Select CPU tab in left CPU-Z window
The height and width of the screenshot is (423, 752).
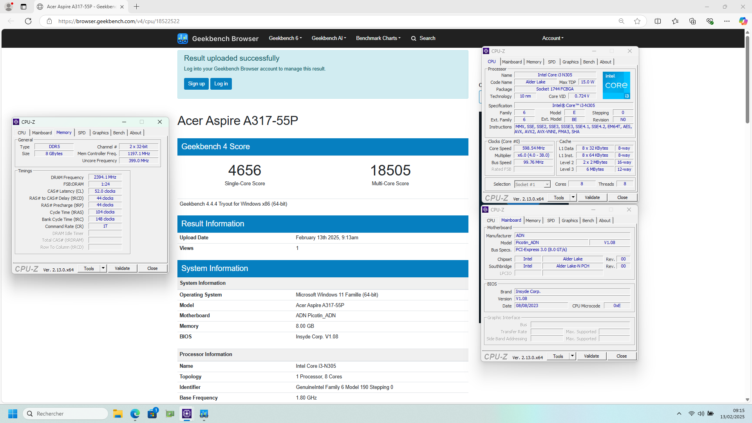[22, 133]
